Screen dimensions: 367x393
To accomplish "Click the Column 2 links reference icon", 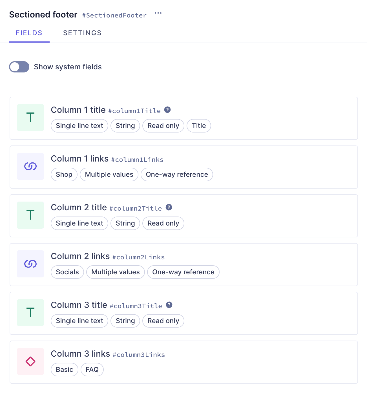I will pos(30,264).
